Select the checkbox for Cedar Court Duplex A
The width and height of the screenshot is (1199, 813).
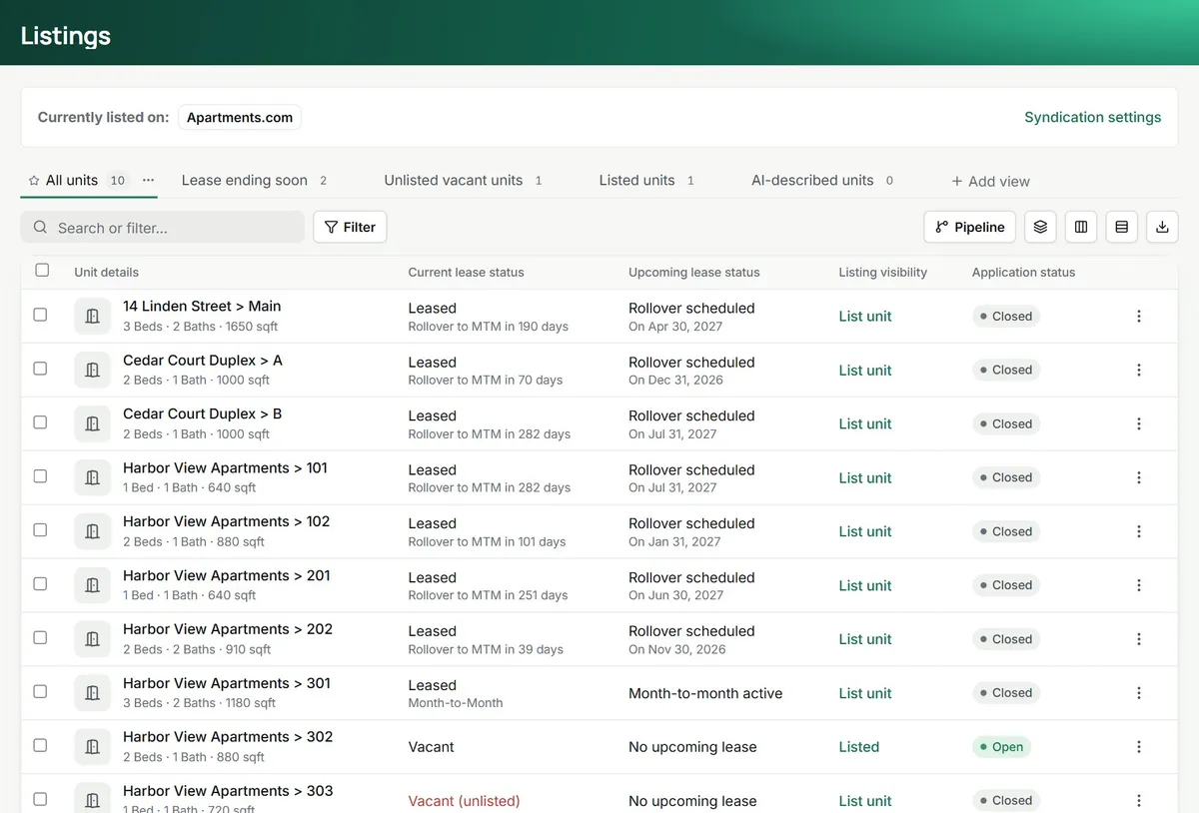tap(40, 369)
